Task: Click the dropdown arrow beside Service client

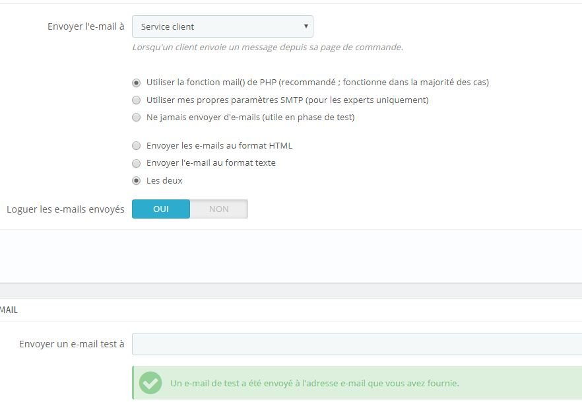Action: (306, 26)
